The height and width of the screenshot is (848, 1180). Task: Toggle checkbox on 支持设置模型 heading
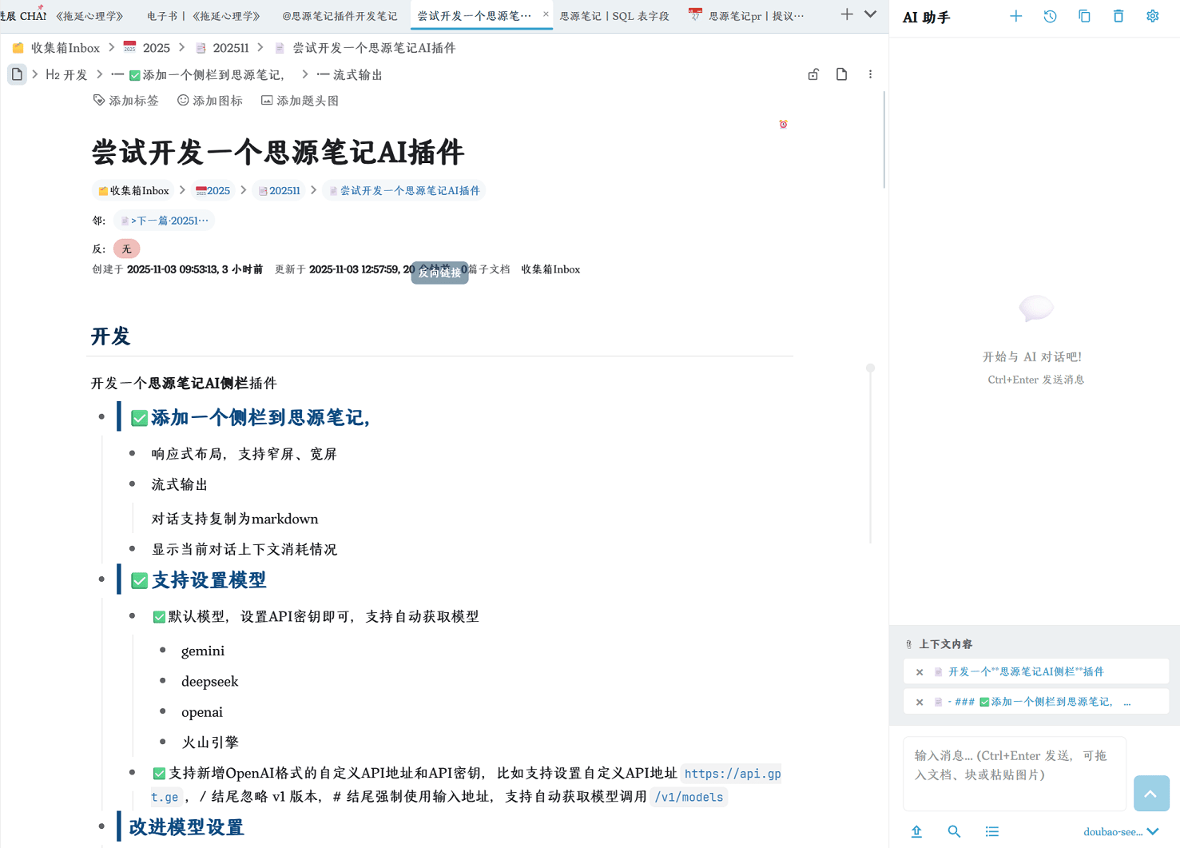[x=139, y=581]
